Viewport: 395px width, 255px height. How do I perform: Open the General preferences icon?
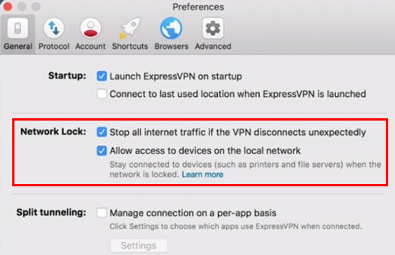(18, 28)
